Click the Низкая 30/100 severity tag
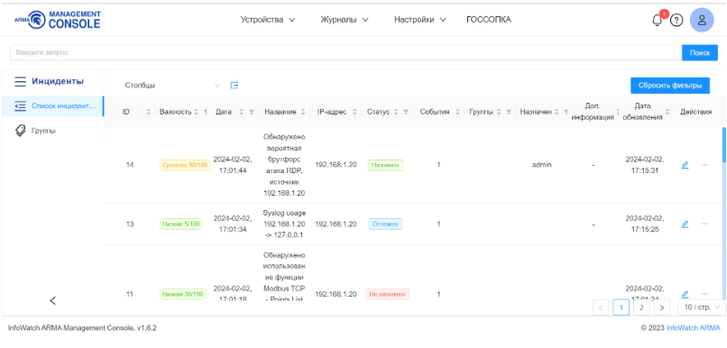 pos(183,294)
